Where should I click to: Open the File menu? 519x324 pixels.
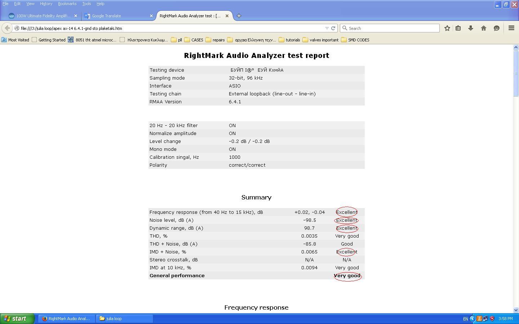[5, 4]
